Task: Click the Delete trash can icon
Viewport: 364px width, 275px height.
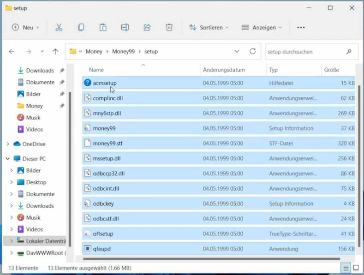Action: pos(169,27)
